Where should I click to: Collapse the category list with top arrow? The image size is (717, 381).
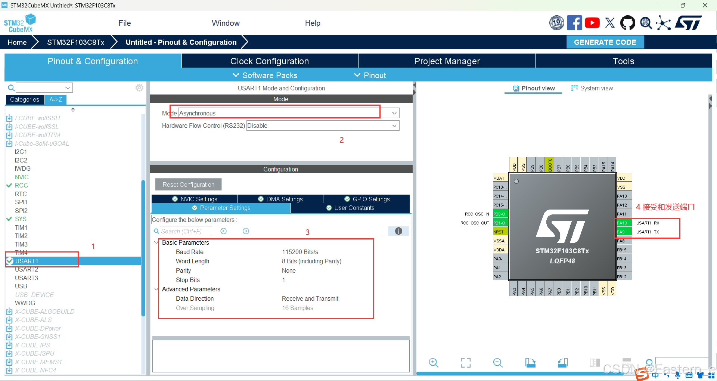73,109
